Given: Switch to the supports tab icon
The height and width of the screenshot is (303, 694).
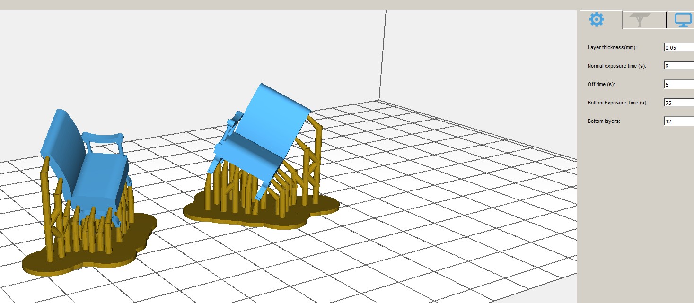Looking at the screenshot, I should [x=640, y=20].
